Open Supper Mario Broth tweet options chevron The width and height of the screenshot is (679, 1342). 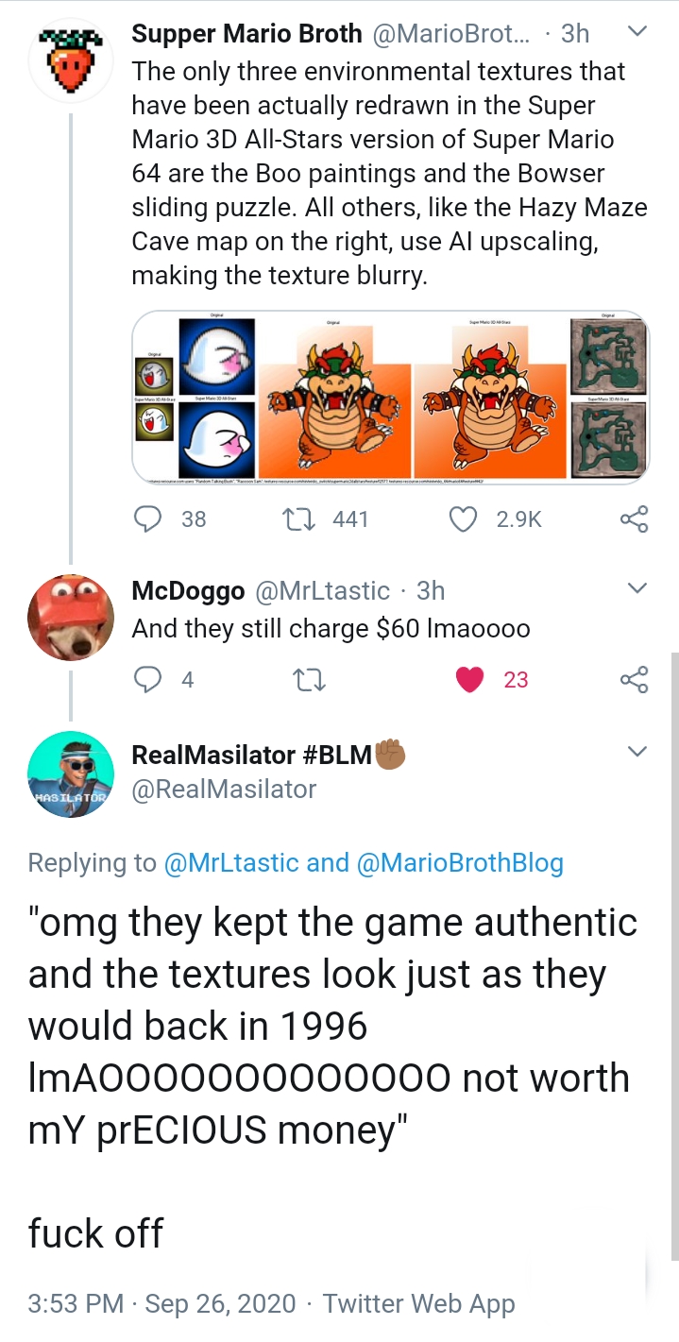click(x=637, y=32)
